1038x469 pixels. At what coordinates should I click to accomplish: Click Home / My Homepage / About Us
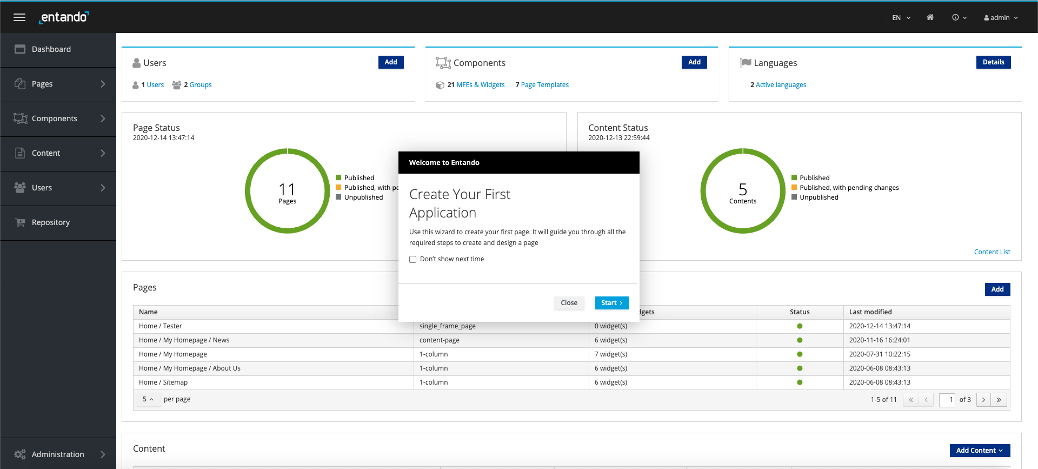pos(190,368)
